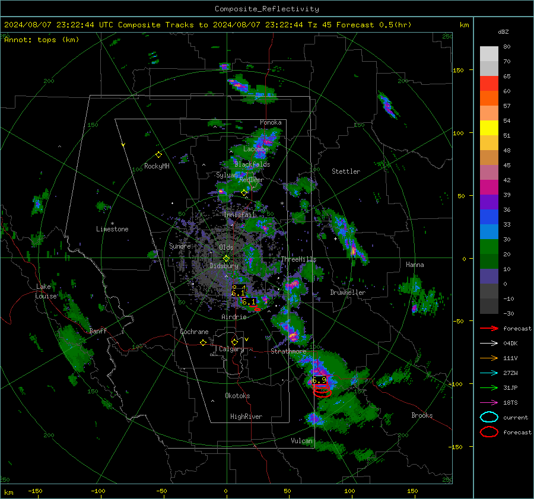Select the purple 36-39 dBZ swatch
534x499 pixels.
pos(489,202)
